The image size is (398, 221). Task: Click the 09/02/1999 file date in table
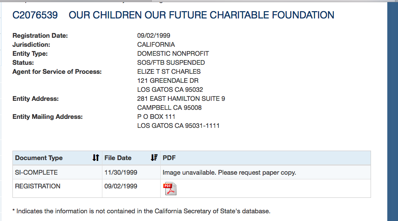[x=121, y=186]
